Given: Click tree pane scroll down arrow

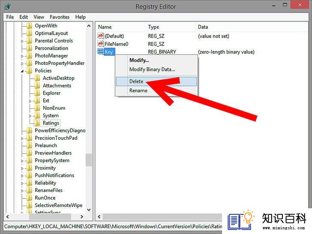Looking at the screenshot, I should pyautogui.click(x=89, y=210).
